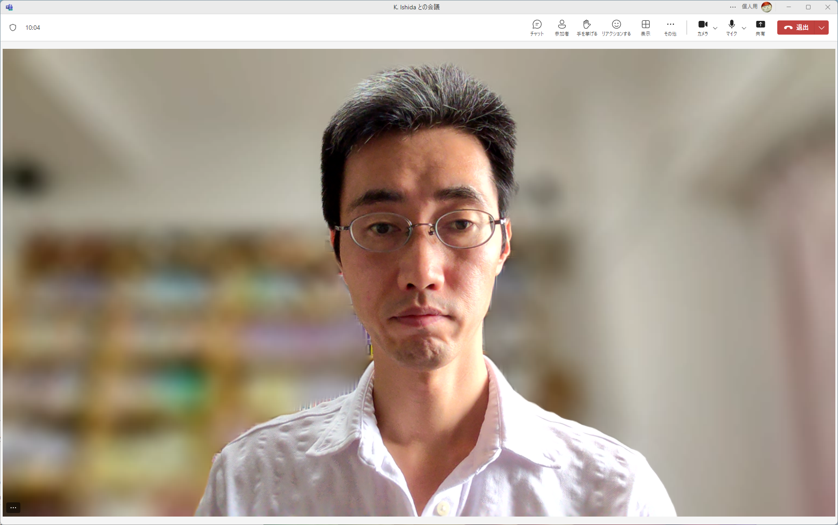Open リアクションする to send a reaction
This screenshot has width=838, height=525.
click(x=616, y=27)
